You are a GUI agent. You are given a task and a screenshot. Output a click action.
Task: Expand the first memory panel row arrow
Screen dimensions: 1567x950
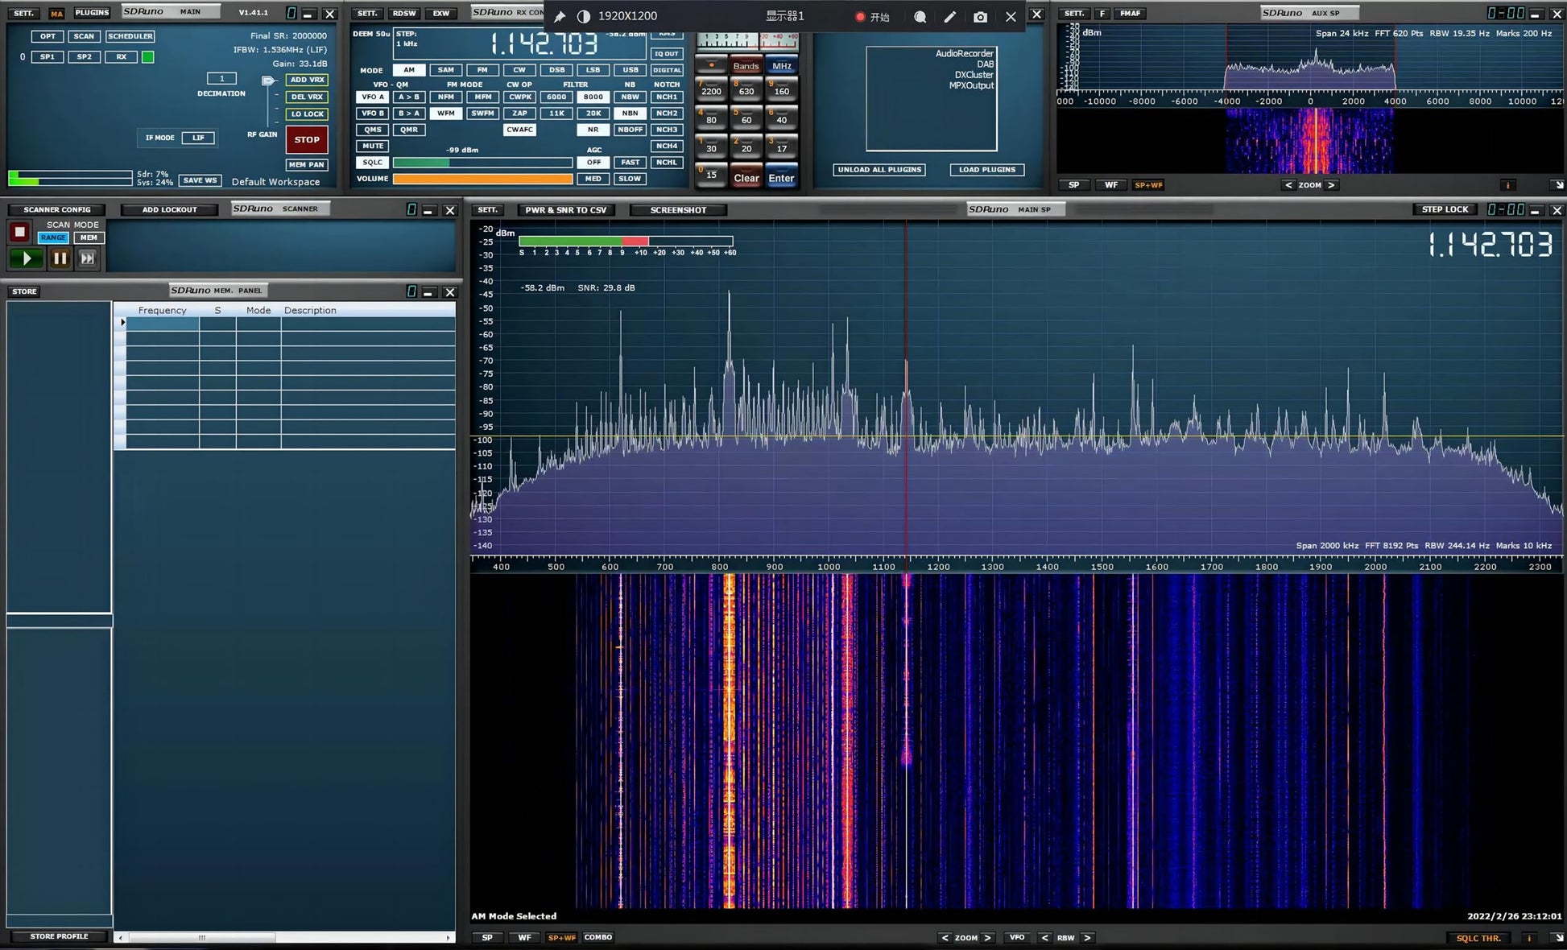click(x=122, y=323)
